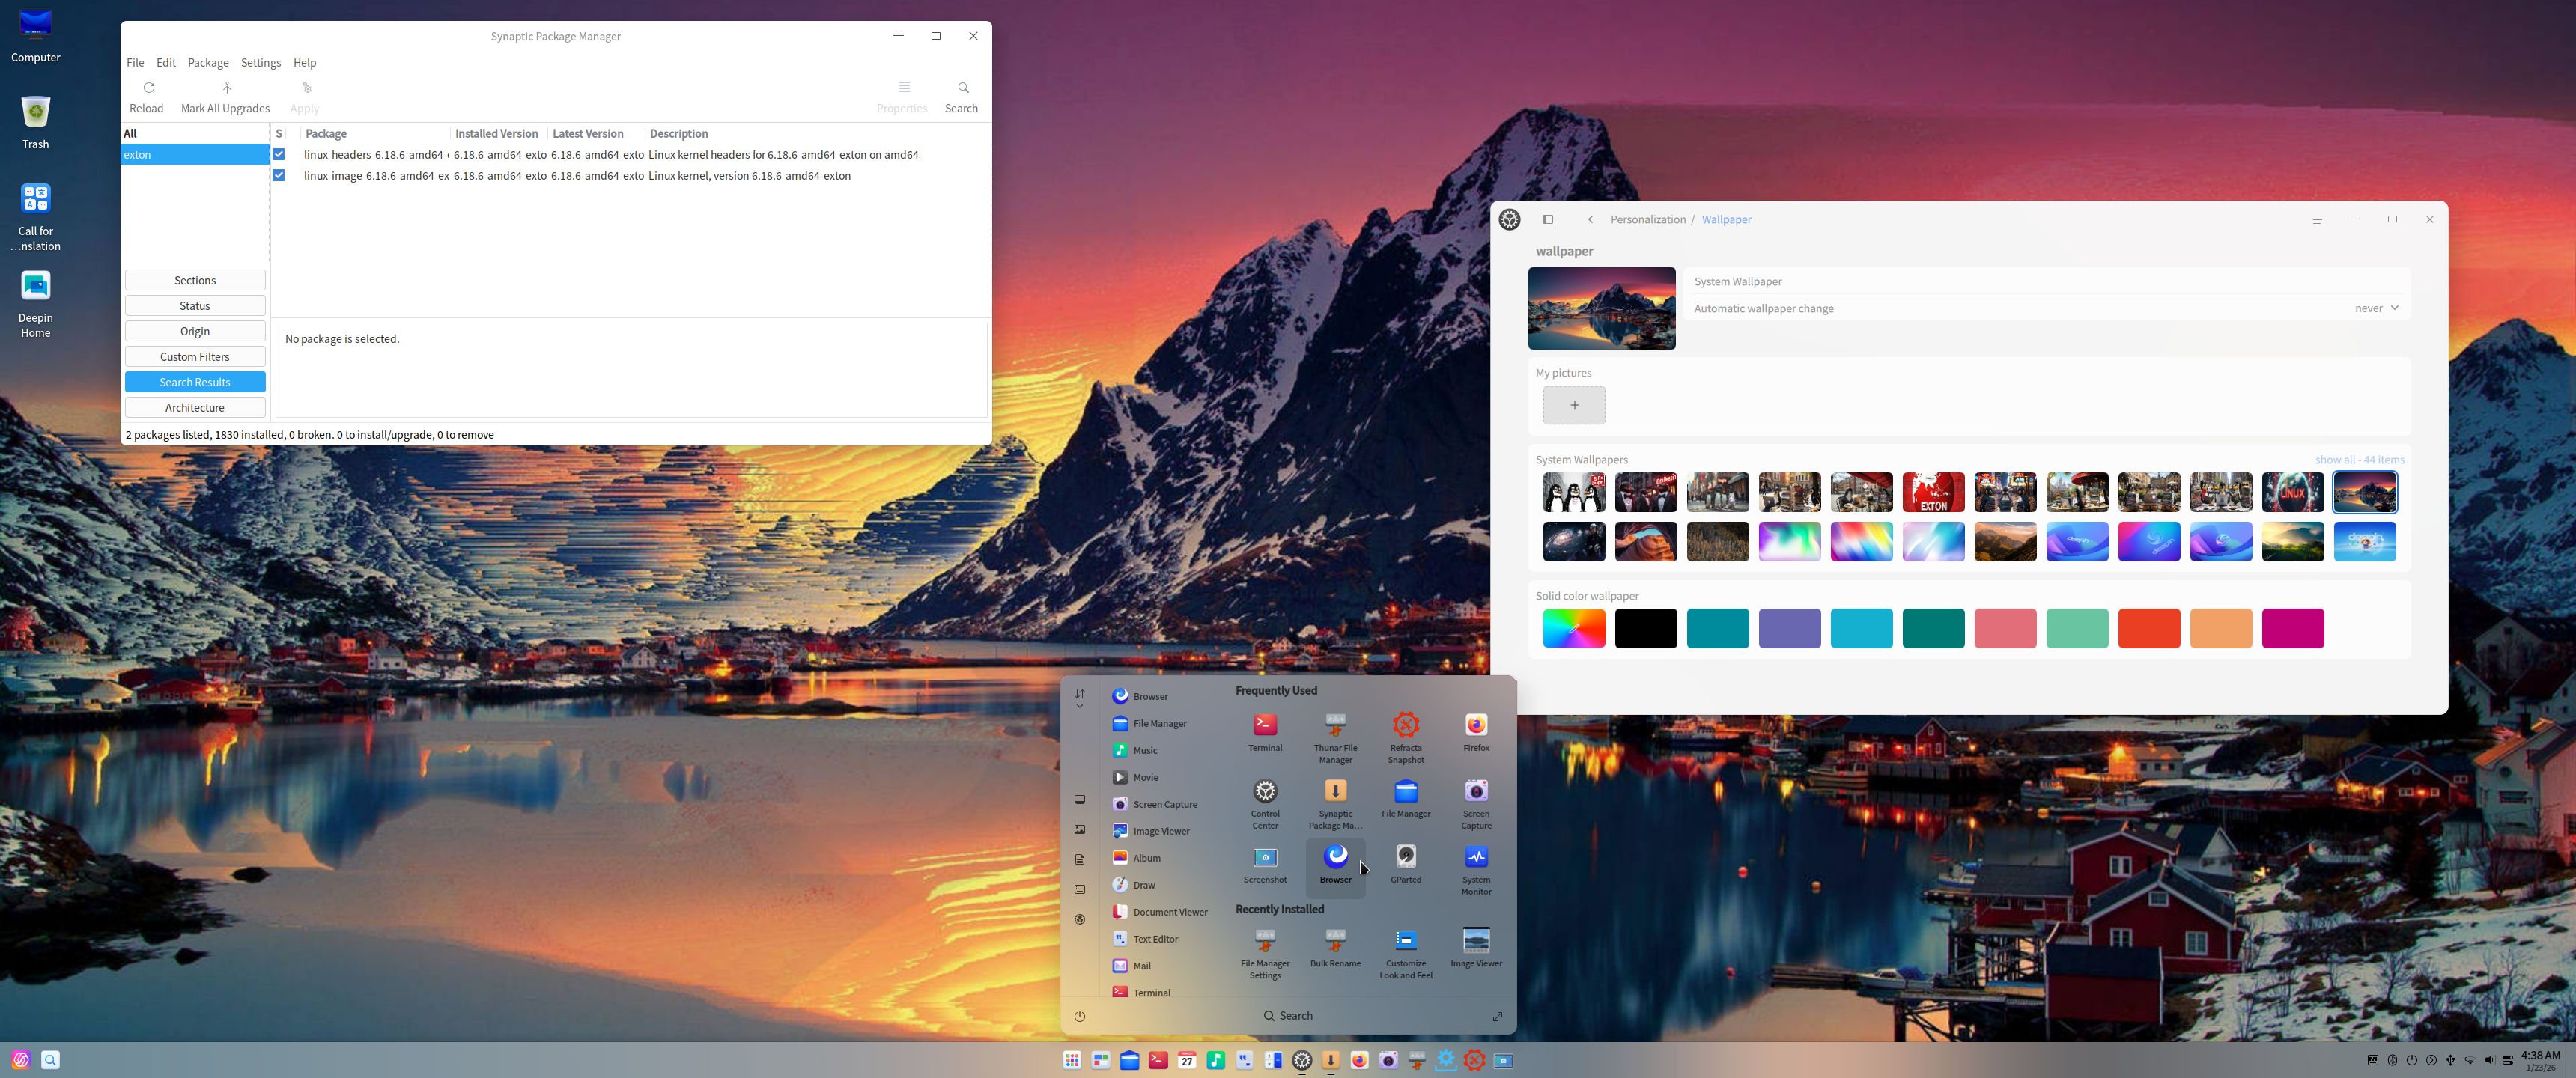This screenshot has height=1078, width=2576.
Task: Launch Refracta Snapshot from launcher
Action: (x=1405, y=725)
